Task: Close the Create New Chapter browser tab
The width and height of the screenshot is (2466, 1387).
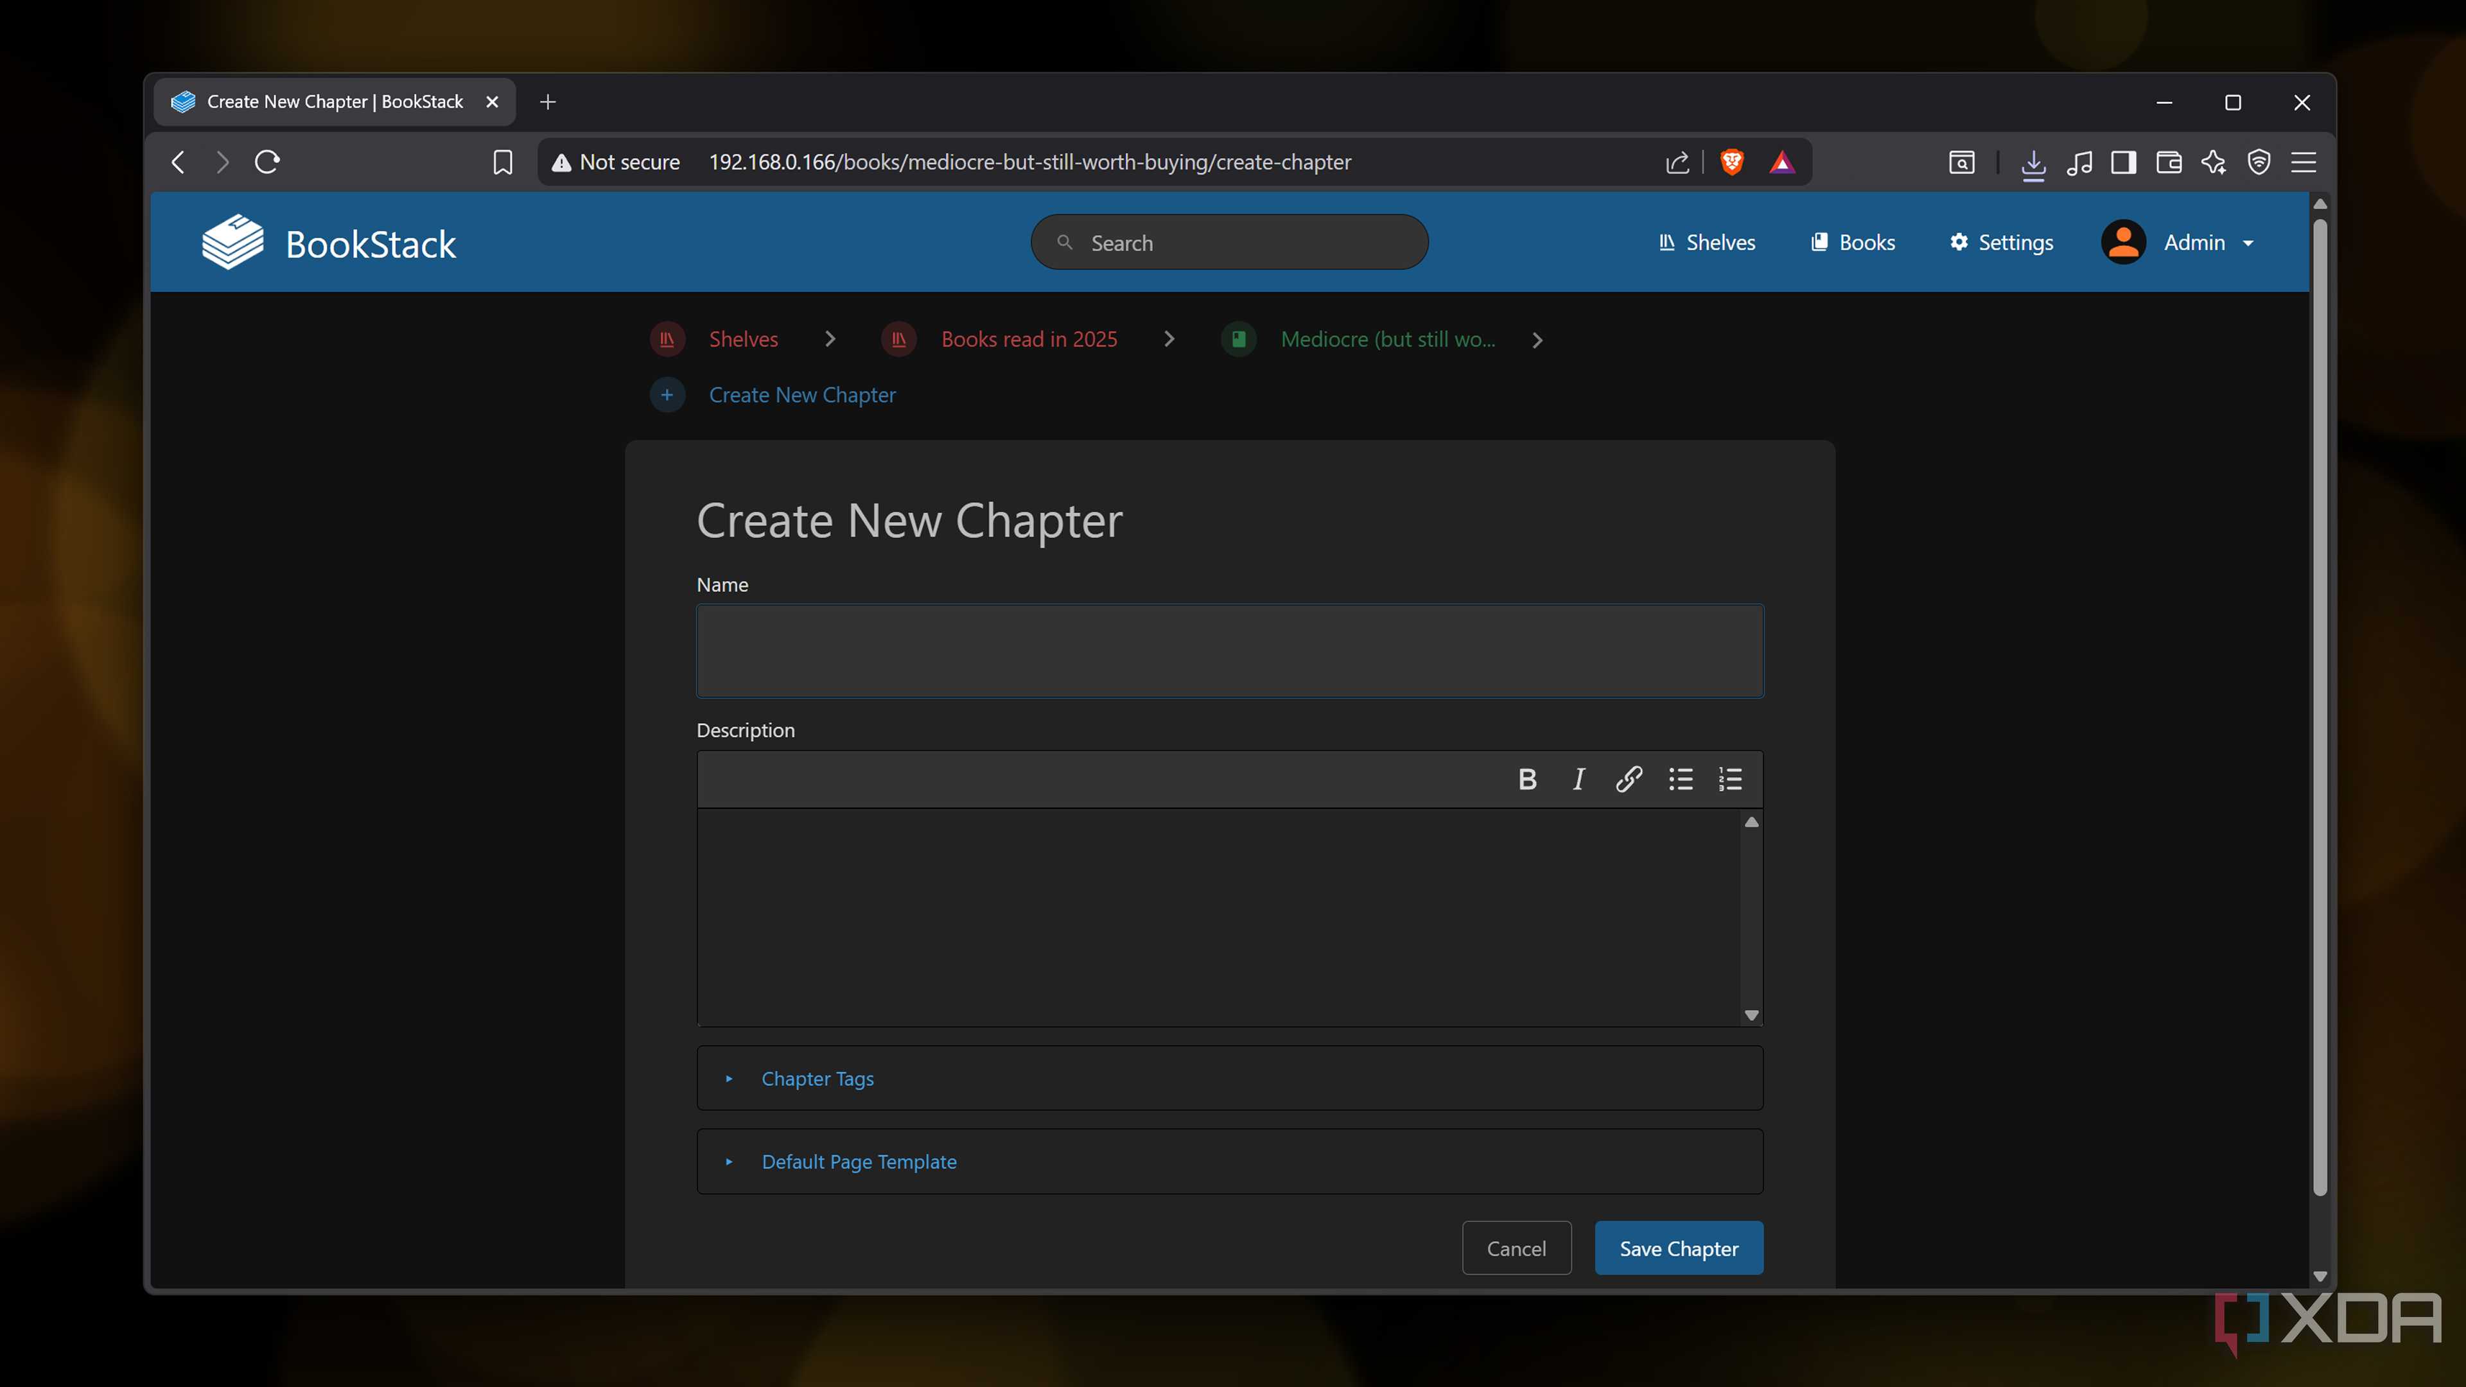Action: click(x=492, y=101)
